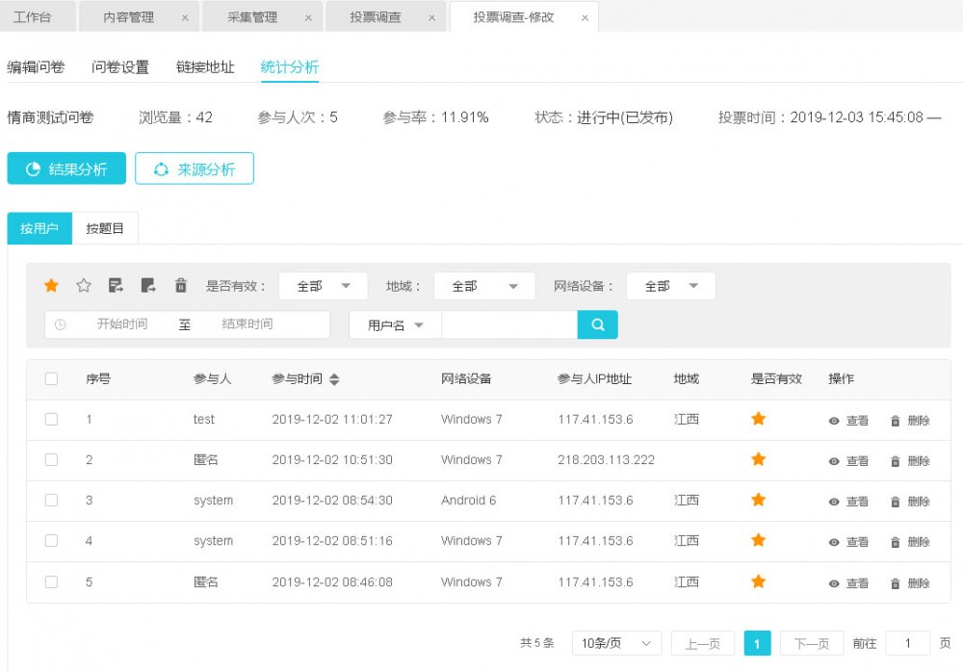Switch to the 按题目 tab

(x=106, y=228)
